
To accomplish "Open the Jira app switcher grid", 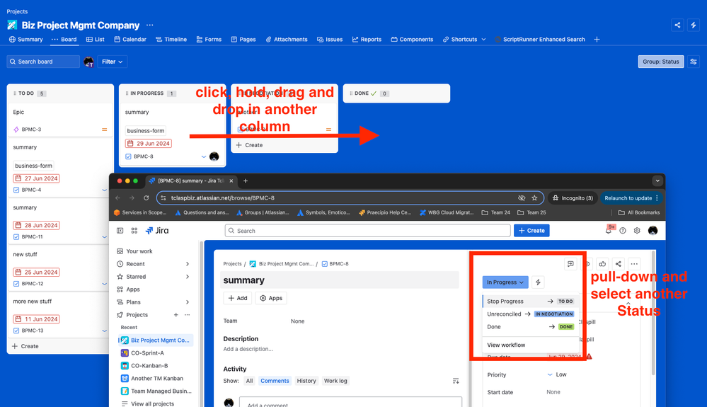I will (134, 230).
